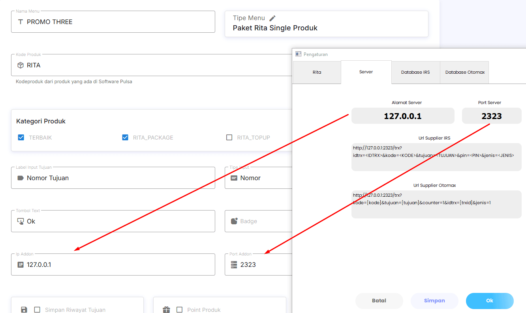Click the badge icon in Badge field
The image size is (526, 313).
click(234, 221)
